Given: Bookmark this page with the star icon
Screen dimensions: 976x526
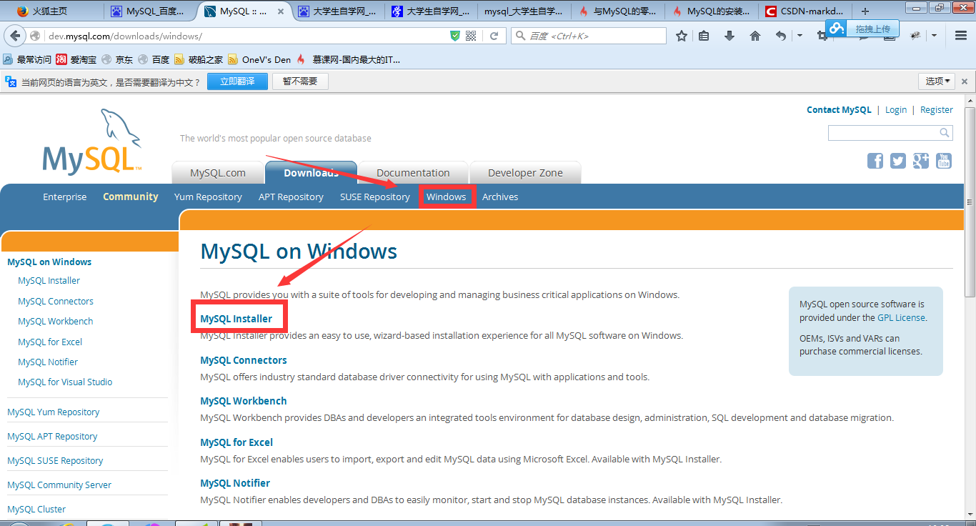Looking at the screenshot, I should pyautogui.click(x=682, y=36).
